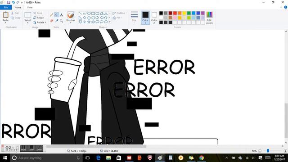The width and height of the screenshot is (288, 162).
Task: Choose the Curve shape
Action: [85, 13]
